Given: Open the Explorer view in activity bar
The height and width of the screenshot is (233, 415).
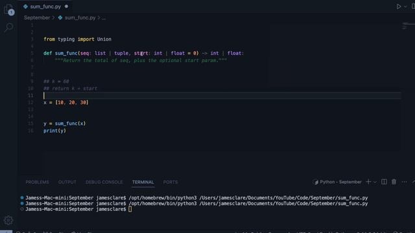Looking at the screenshot, I should click(x=8, y=10).
